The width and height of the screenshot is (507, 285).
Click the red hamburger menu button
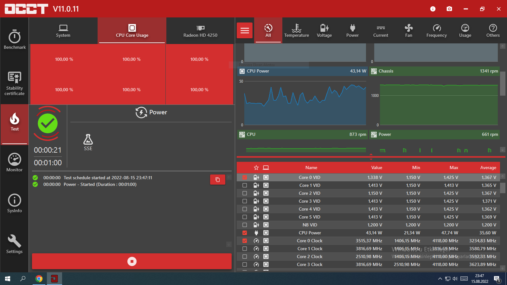coord(245,30)
